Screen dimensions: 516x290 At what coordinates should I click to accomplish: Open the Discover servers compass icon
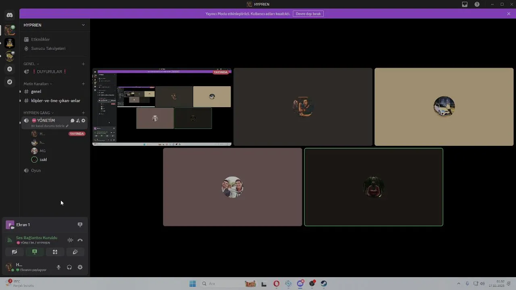tap(10, 82)
